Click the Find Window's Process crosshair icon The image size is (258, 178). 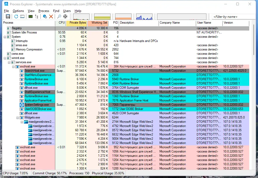tap(65, 16)
